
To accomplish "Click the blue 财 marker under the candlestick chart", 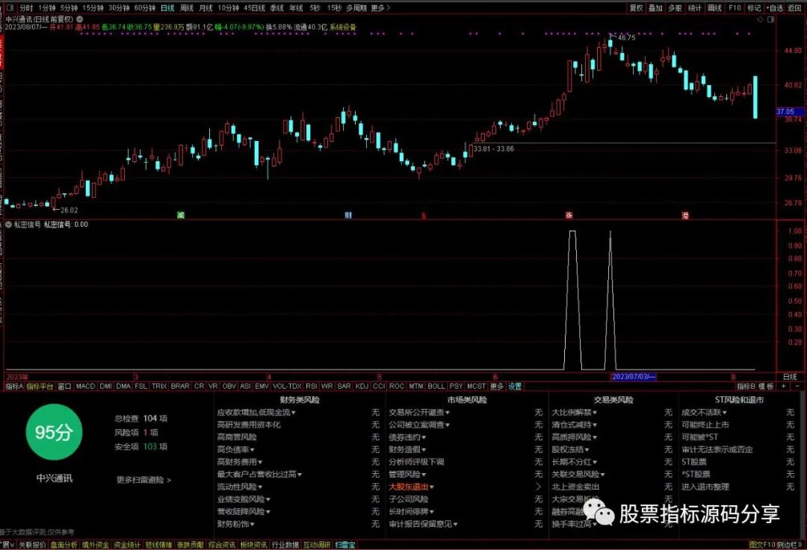I will (348, 215).
